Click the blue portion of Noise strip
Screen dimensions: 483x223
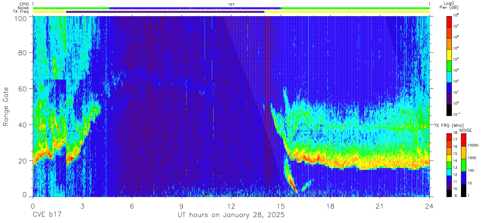195,8
